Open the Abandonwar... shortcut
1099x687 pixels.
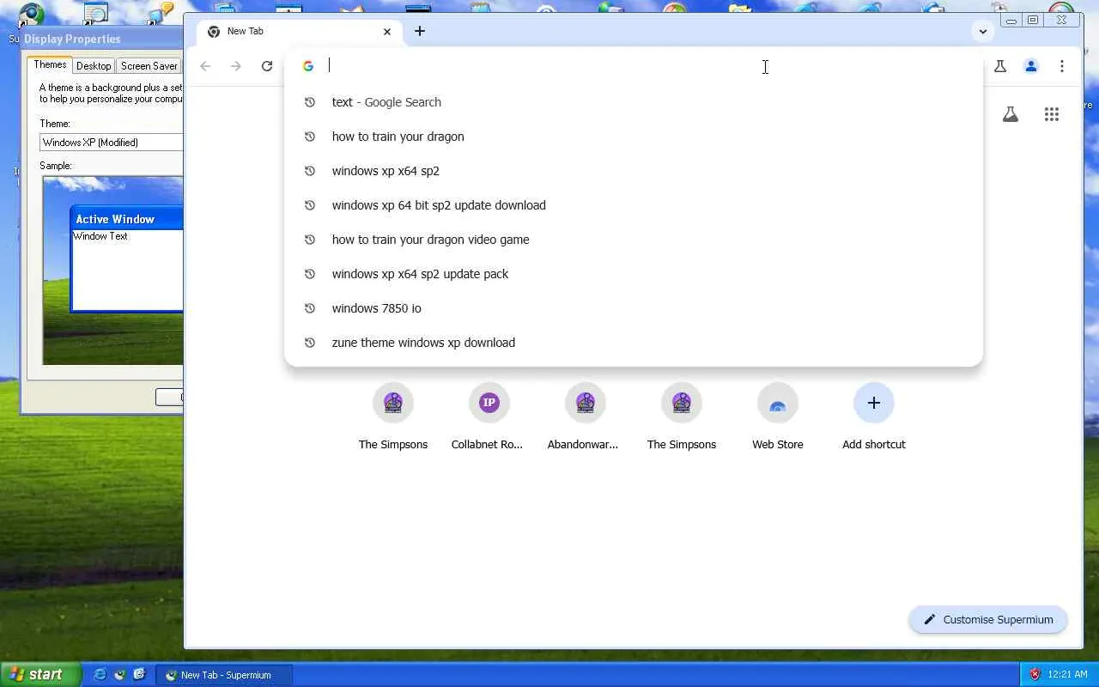click(x=586, y=416)
